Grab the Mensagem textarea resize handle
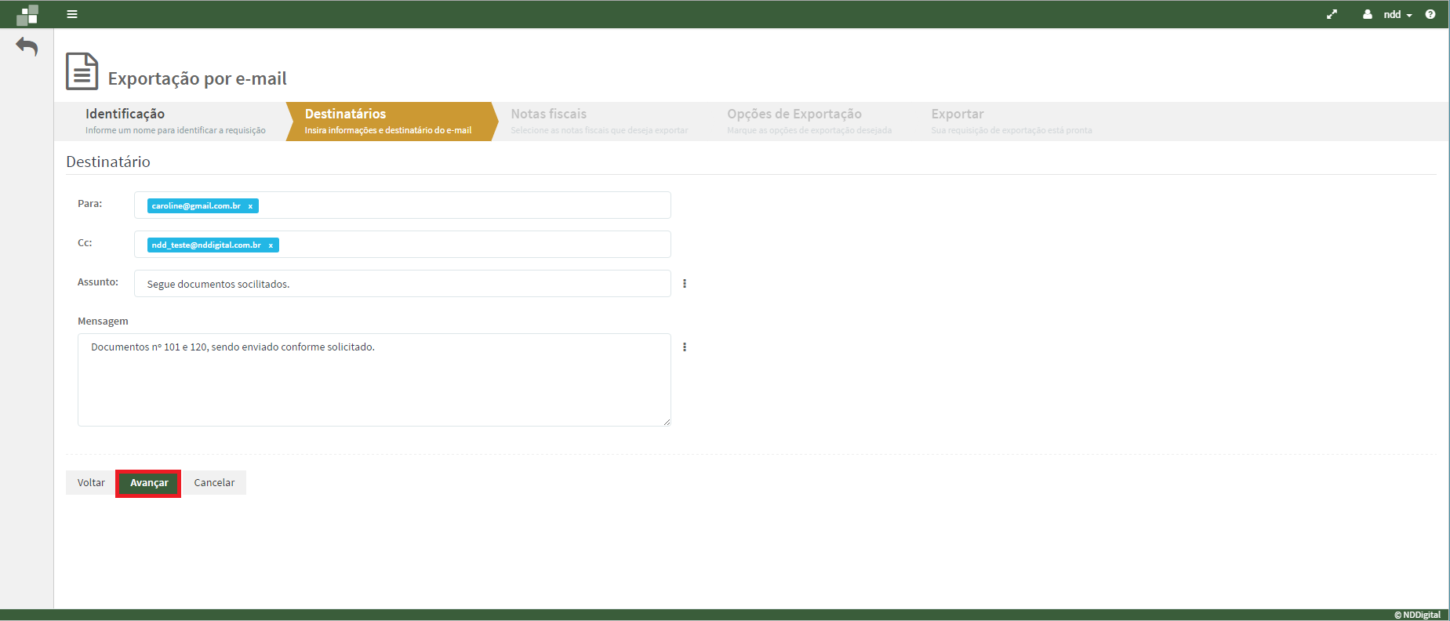The image size is (1450, 621). pyautogui.click(x=667, y=422)
